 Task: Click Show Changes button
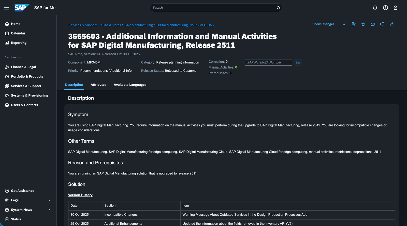[x=323, y=24]
